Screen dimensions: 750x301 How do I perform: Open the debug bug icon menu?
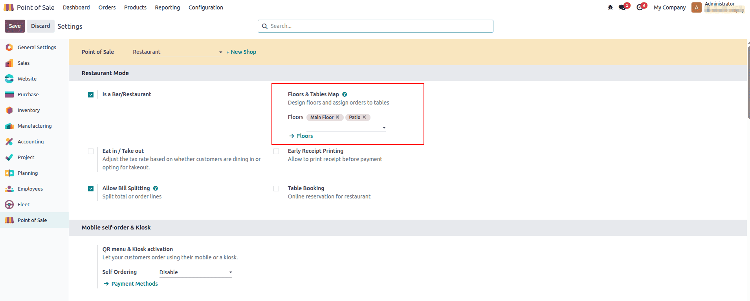(610, 7)
